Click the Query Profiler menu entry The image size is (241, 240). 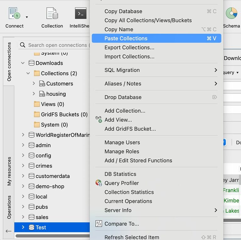[121, 183]
